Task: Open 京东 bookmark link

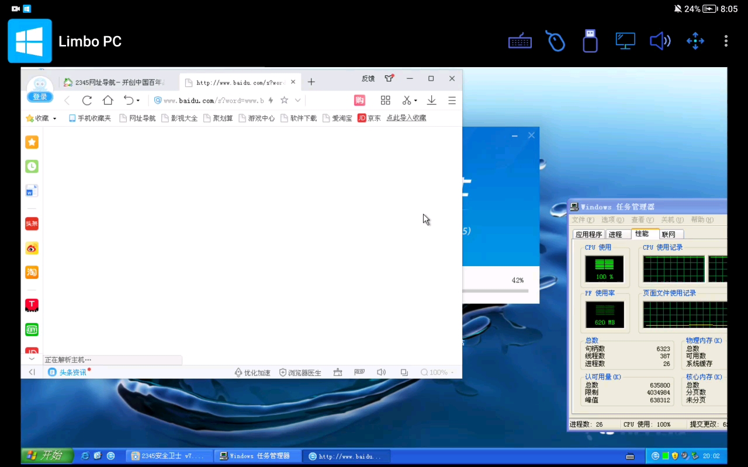Action: (369, 119)
